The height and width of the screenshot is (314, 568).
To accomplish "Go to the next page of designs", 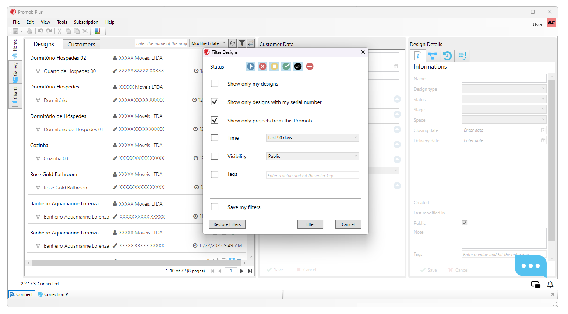I will (242, 271).
